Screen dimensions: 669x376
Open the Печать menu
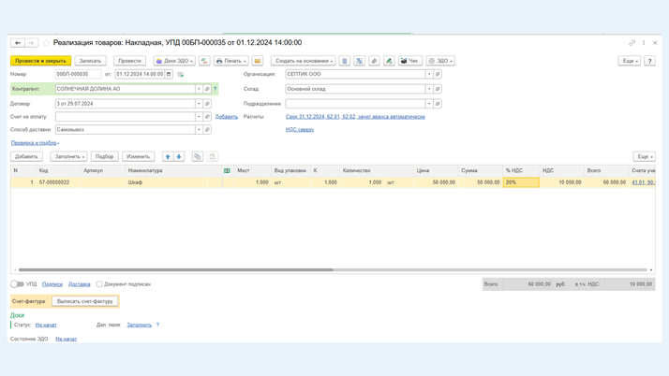pos(230,61)
